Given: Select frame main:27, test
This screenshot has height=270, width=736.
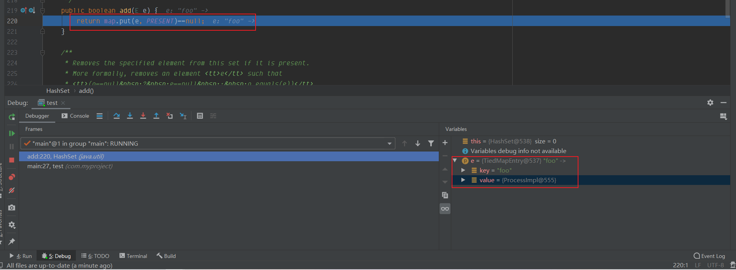Looking at the screenshot, I should (229, 166).
